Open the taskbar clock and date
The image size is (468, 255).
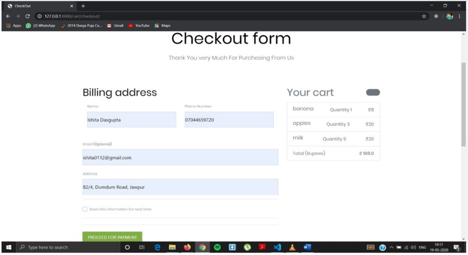(439, 247)
